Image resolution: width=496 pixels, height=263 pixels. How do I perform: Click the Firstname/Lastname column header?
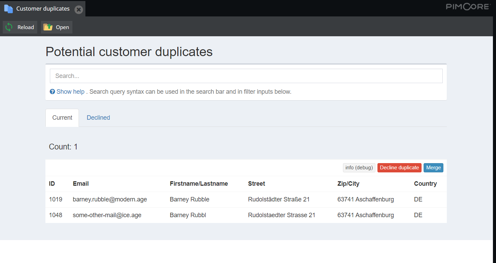(199, 184)
